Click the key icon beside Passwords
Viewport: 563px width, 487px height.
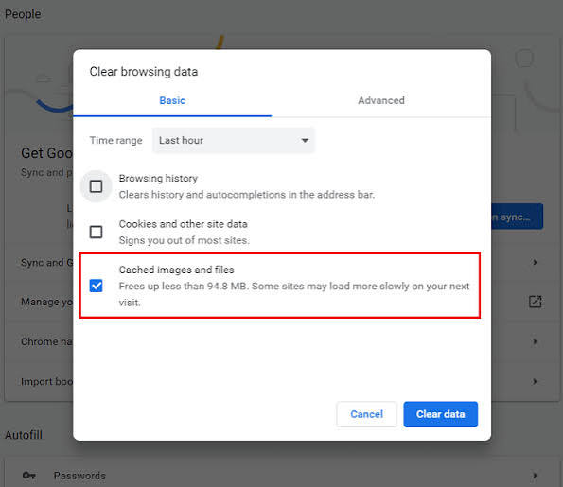pyautogui.click(x=28, y=476)
